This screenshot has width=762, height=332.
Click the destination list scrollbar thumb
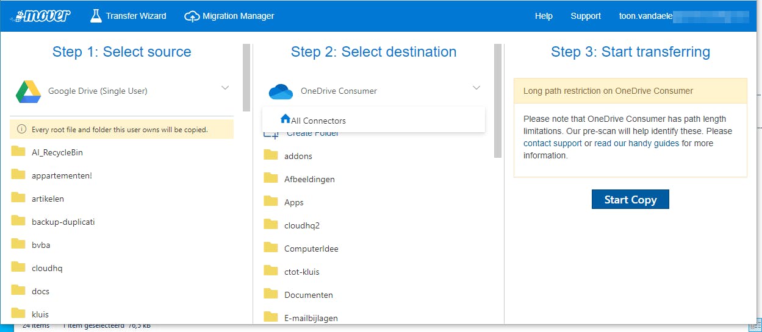[498, 101]
